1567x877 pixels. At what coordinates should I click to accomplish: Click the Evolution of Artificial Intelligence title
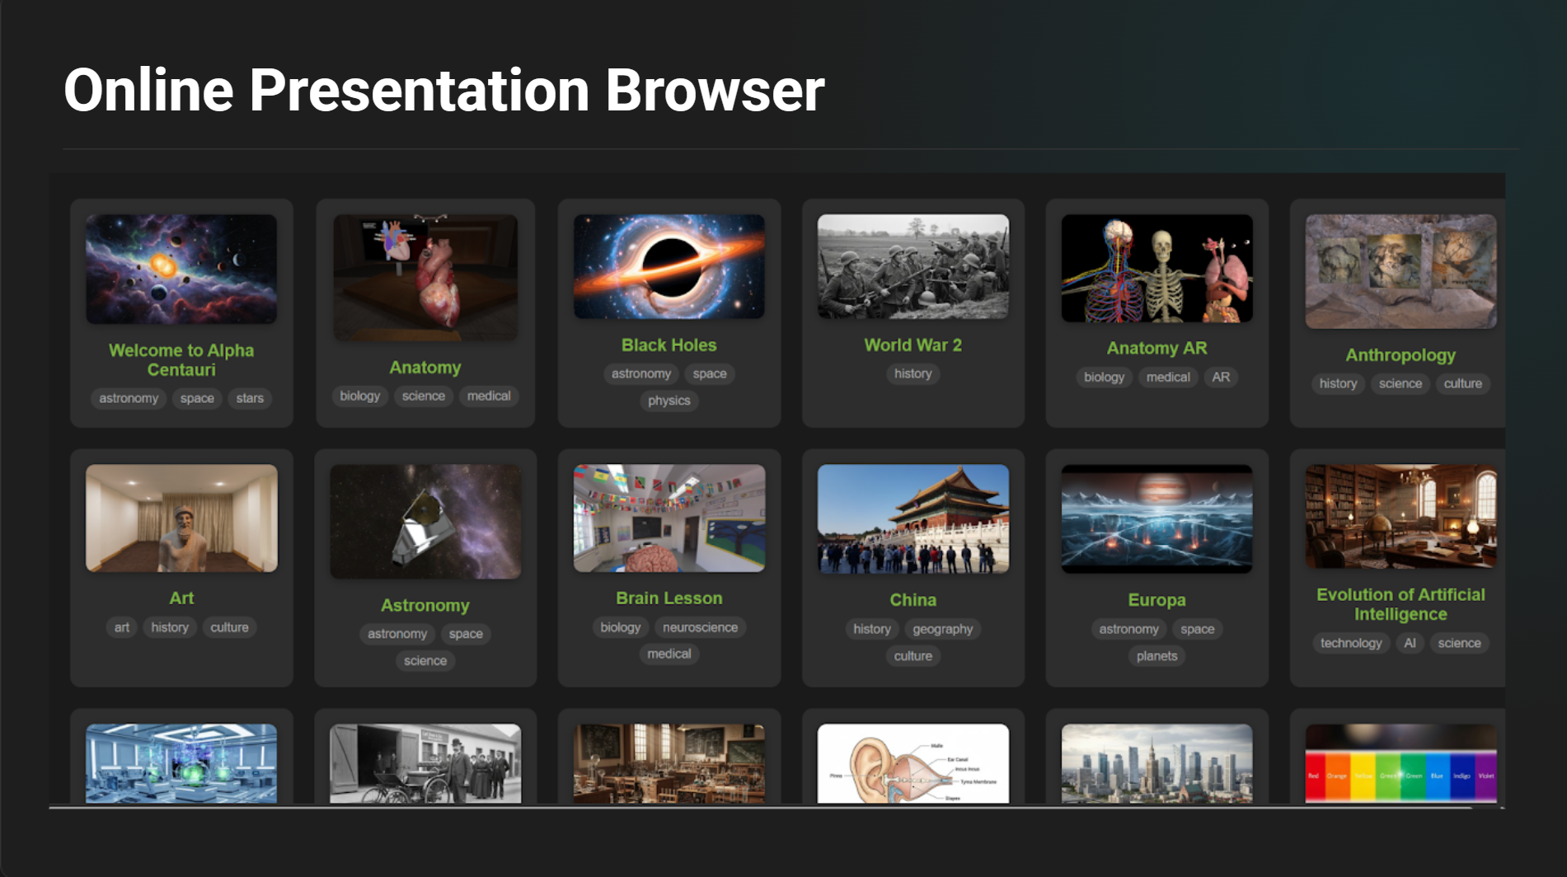click(1401, 604)
